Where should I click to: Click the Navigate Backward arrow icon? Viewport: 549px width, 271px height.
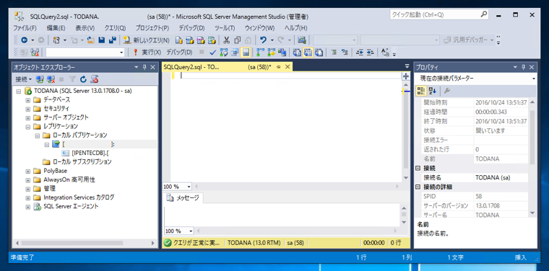coord(24,40)
